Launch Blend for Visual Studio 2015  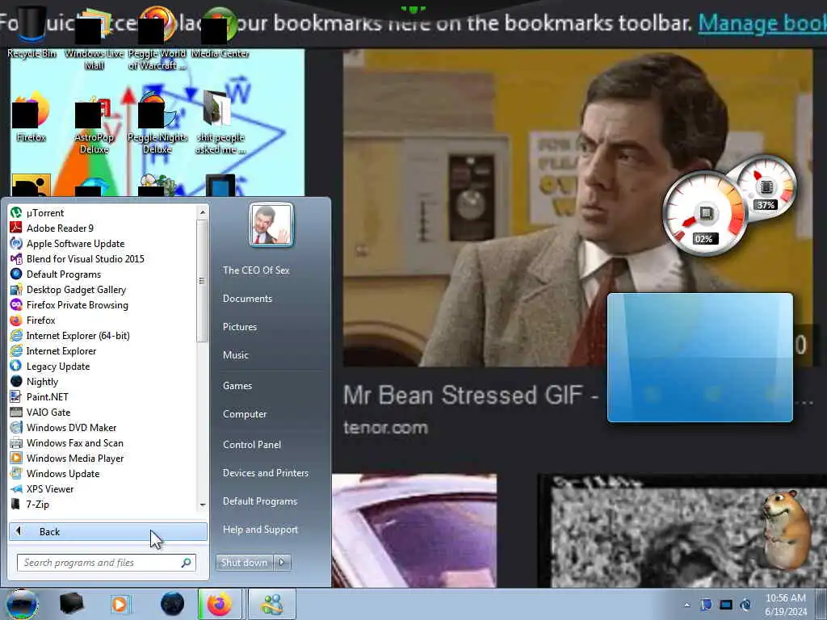(77, 259)
